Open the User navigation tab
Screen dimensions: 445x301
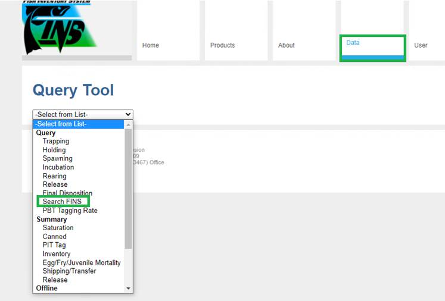(421, 45)
